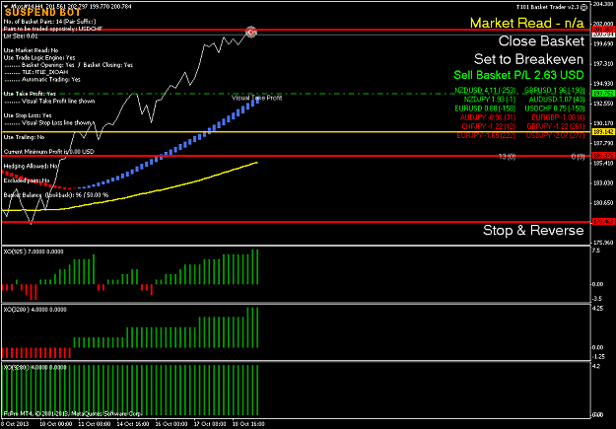The image size is (616, 429).
Task: Click the indicator label in the bottom subwindow
Action: tap(34, 367)
